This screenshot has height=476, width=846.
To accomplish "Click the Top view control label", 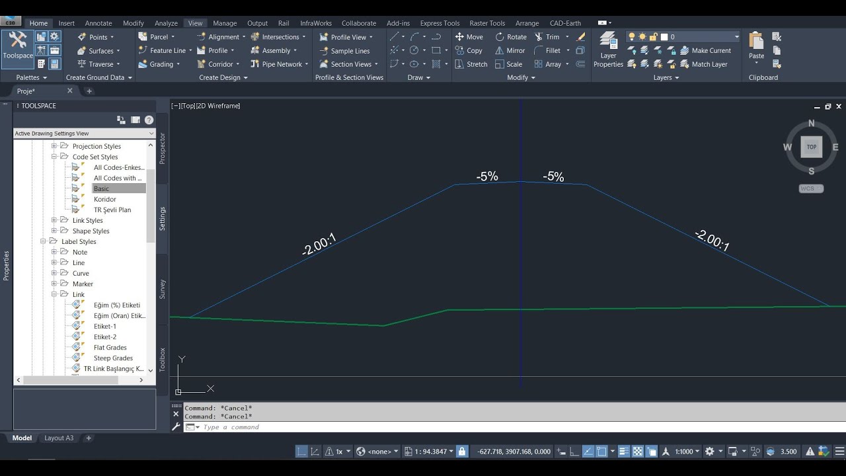I will (188, 106).
